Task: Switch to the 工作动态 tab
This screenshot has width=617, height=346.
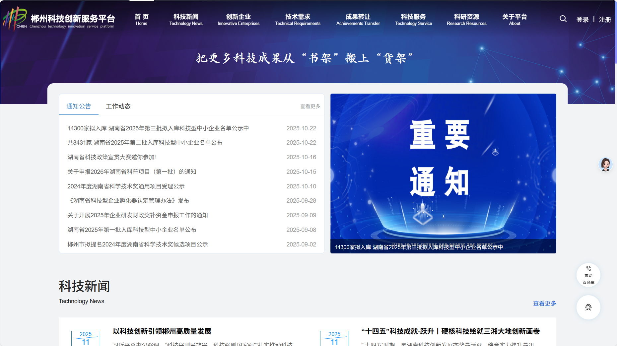Action: 118,106
